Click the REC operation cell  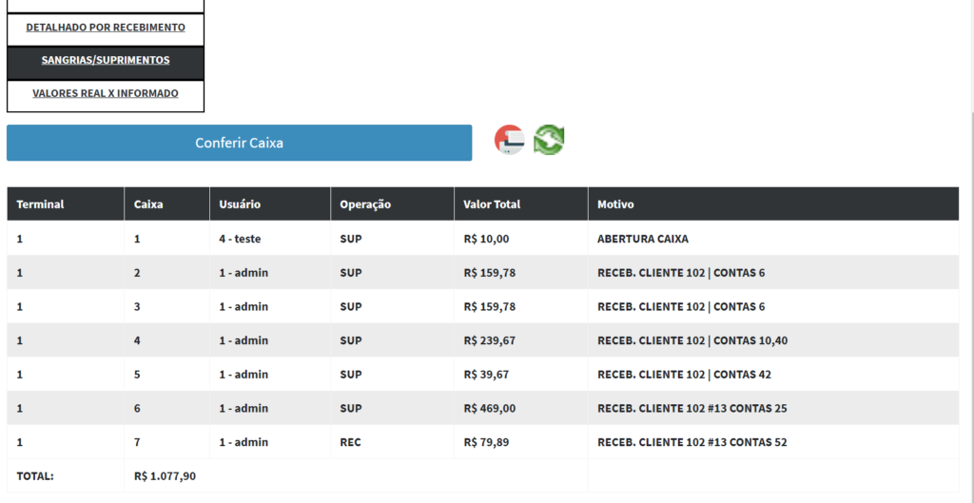tap(350, 442)
